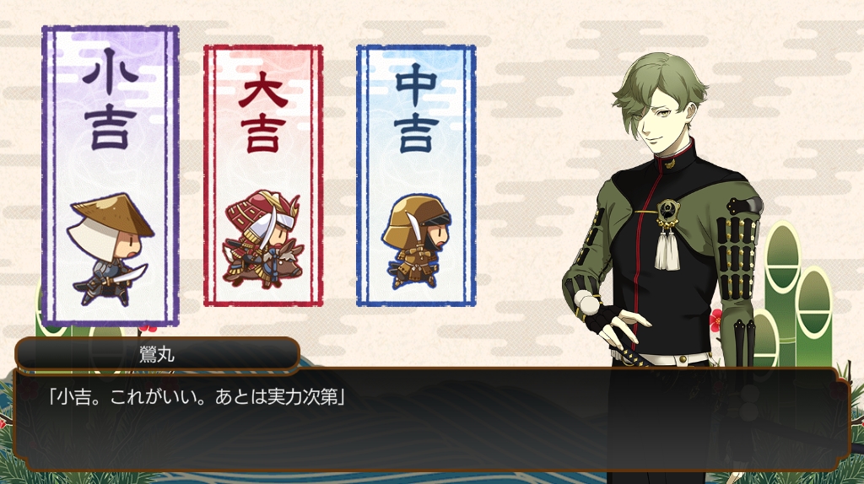864x484 pixels.
Task: Select the blue 中吉 fortune card
Action: pos(416,175)
